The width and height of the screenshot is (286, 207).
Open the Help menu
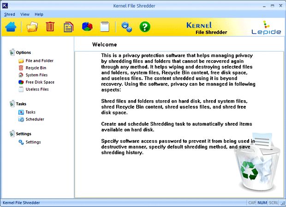point(39,14)
